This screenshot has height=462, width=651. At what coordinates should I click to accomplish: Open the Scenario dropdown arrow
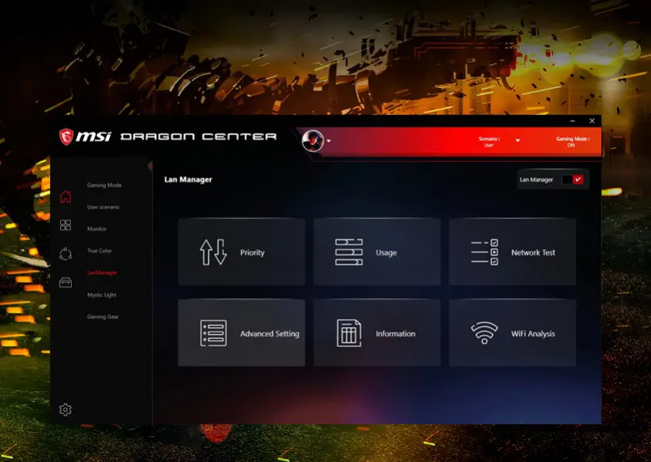click(x=518, y=140)
